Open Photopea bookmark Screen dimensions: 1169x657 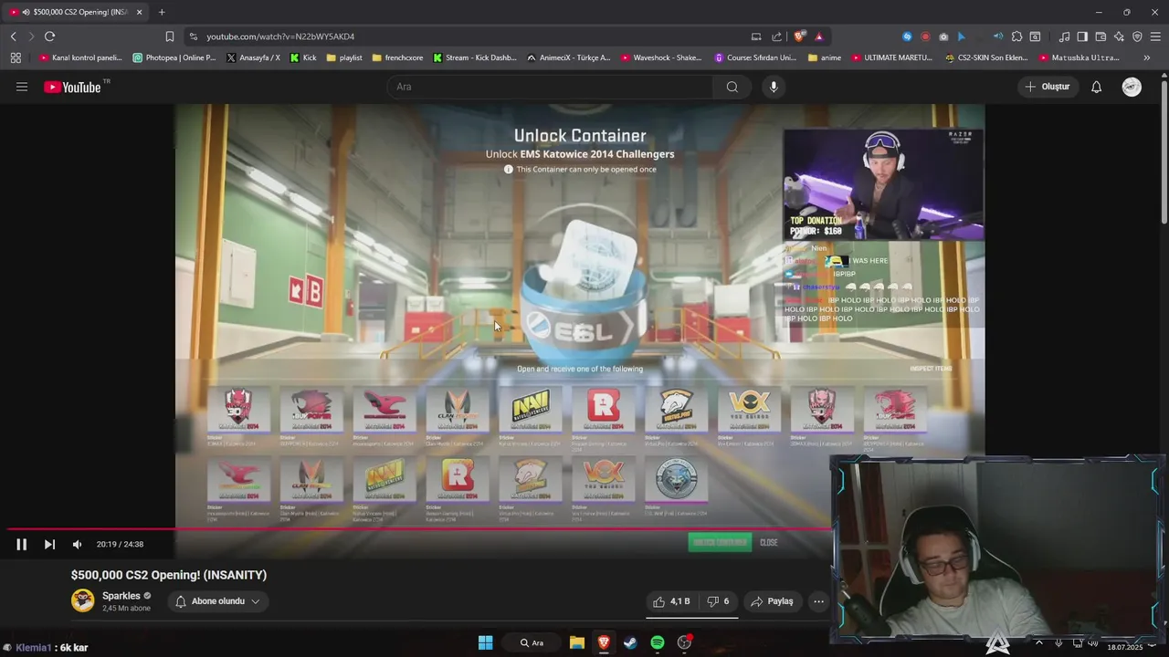tap(174, 57)
